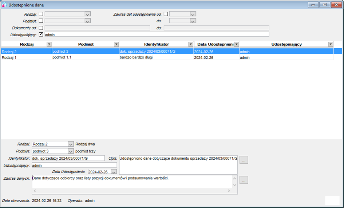Click the left arrow of horizontal scrollbar
The width and height of the screenshot is (344, 208).
click(35, 191)
